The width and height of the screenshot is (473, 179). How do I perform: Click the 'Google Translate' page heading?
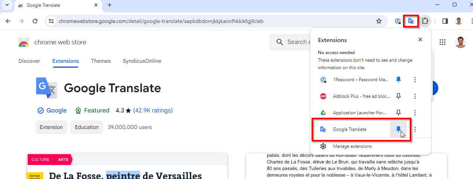113,88
